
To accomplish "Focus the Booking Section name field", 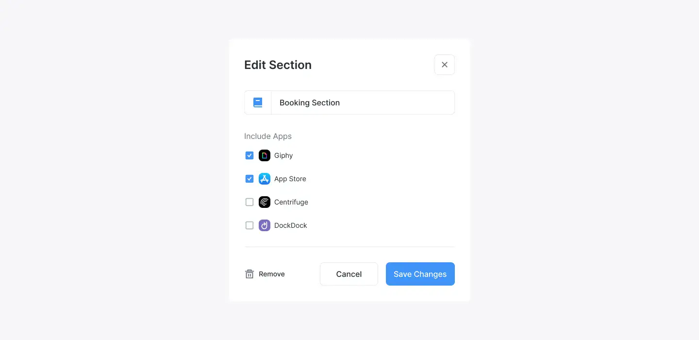I will tap(363, 102).
